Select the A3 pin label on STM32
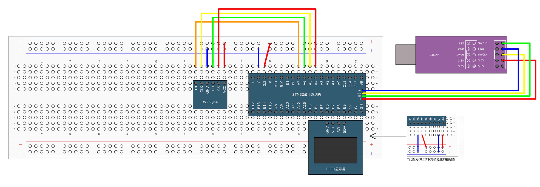The height and width of the screenshot is (187, 540). (x=322, y=83)
